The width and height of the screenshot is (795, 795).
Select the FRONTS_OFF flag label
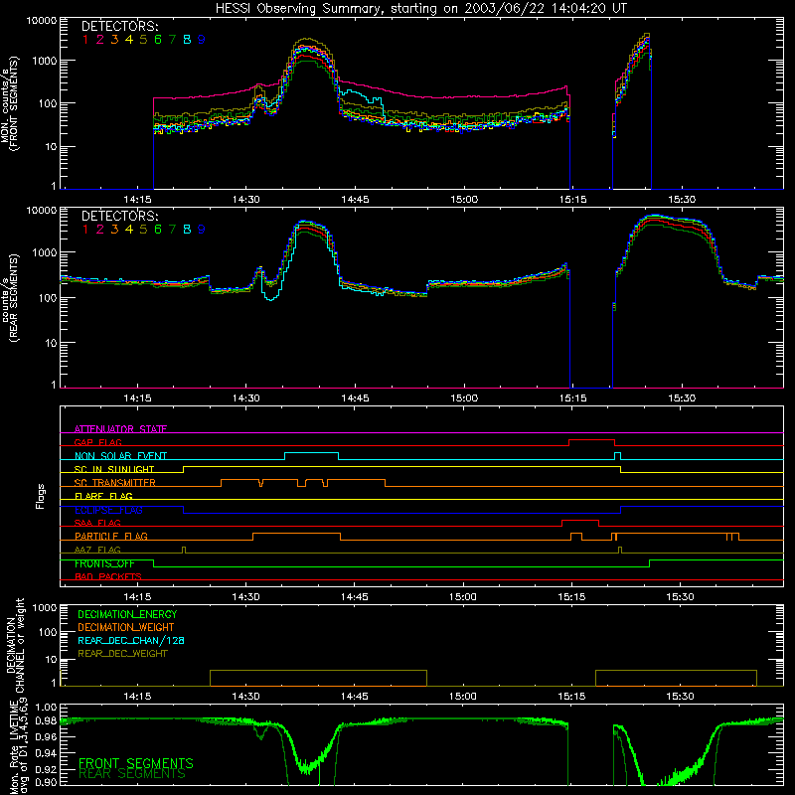click(x=104, y=563)
